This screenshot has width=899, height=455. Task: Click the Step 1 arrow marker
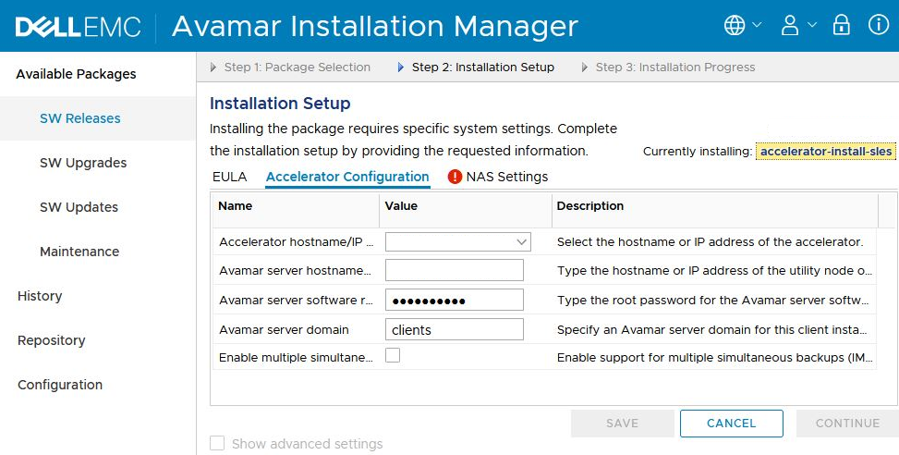[214, 68]
